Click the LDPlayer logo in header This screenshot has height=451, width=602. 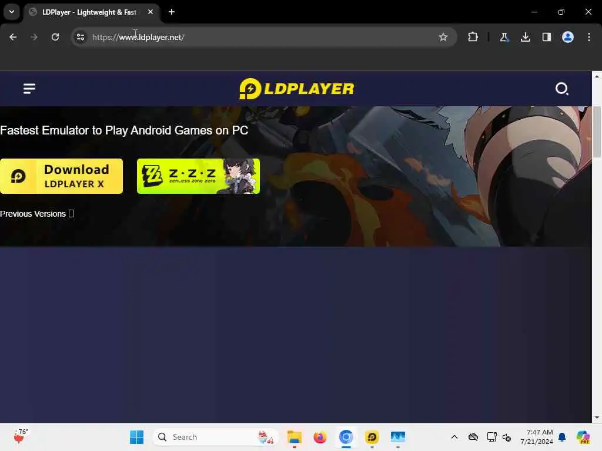point(296,89)
